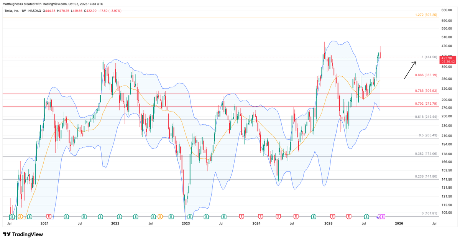460x242 pixels.
Task: Open the green earnings marker above Jul 2021
Action: pos(84,217)
